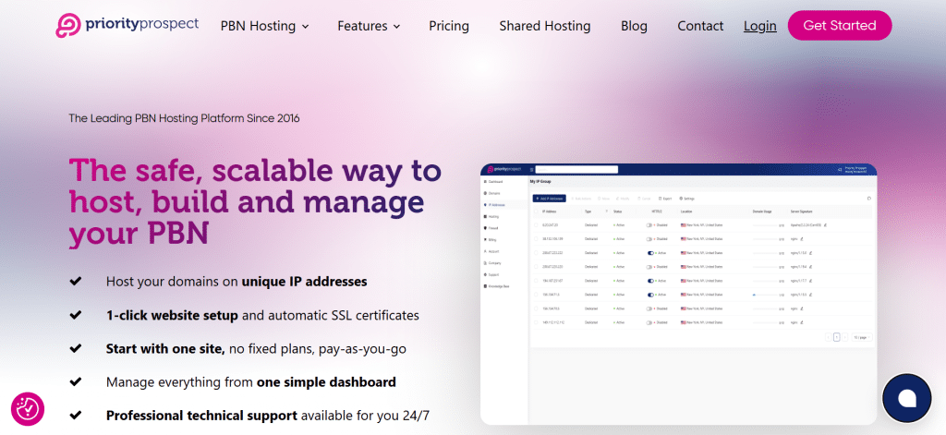Click Account person icon in the sidebar

485,251
